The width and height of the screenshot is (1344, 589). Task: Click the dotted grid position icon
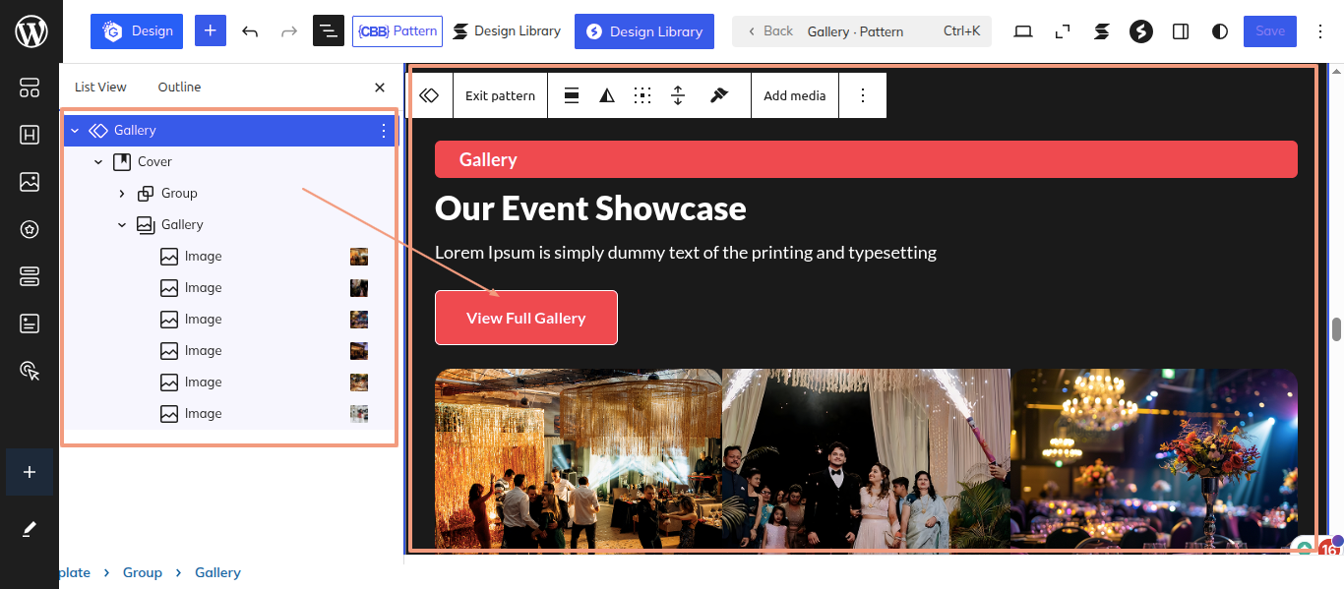pos(642,95)
